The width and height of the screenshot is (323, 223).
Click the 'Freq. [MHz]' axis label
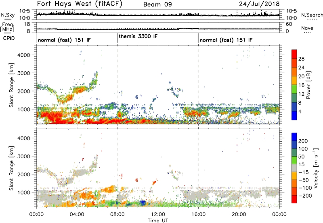pos(8,27)
